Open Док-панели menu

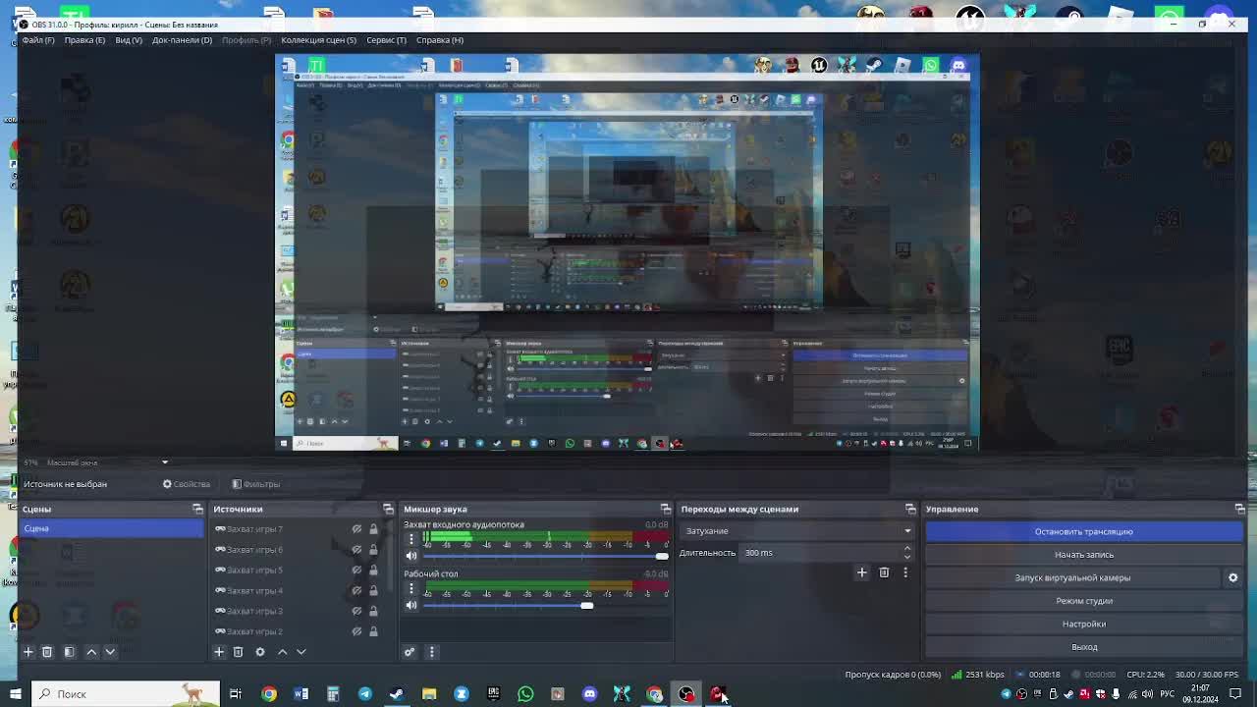click(x=182, y=40)
